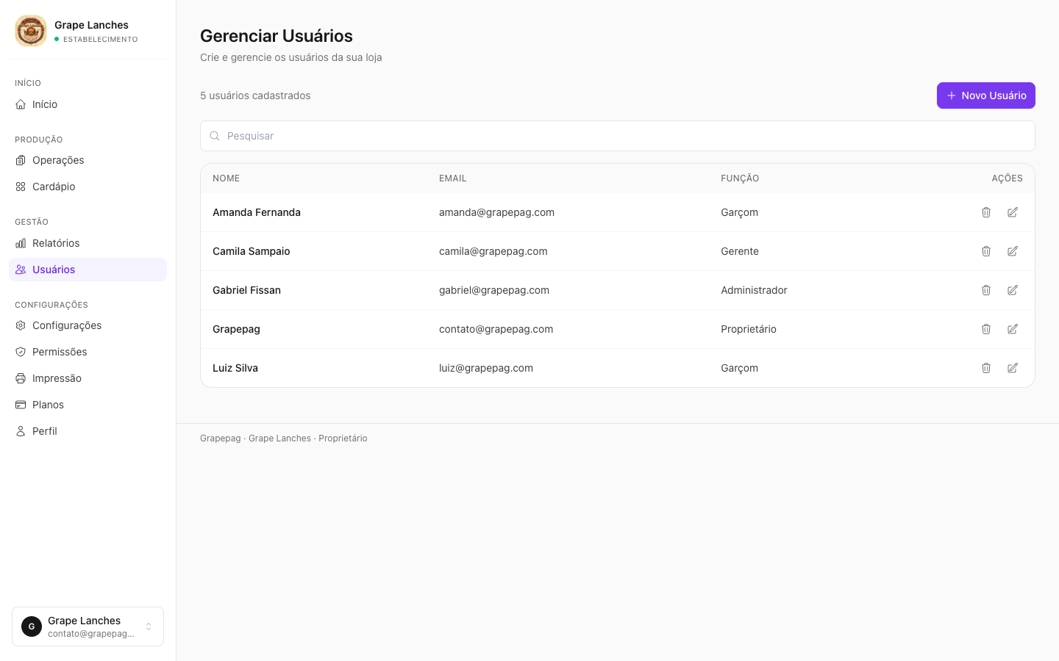Select Impressão in the sidebar
Image resolution: width=1059 pixels, height=661 pixels.
tap(88, 378)
